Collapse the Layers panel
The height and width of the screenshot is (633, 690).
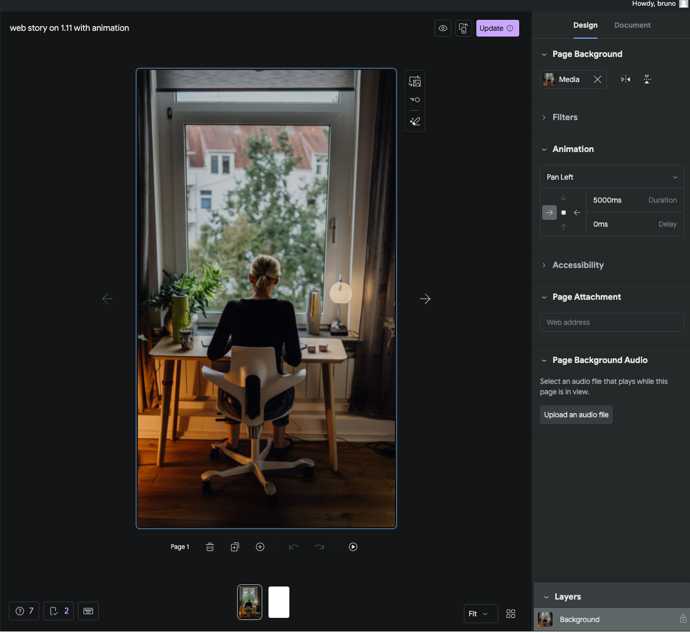pyautogui.click(x=546, y=596)
